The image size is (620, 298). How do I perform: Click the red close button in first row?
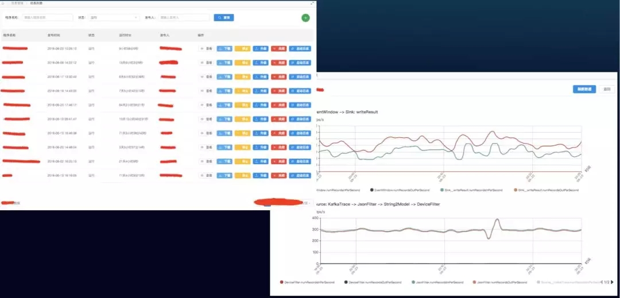pyautogui.click(x=279, y=49)
